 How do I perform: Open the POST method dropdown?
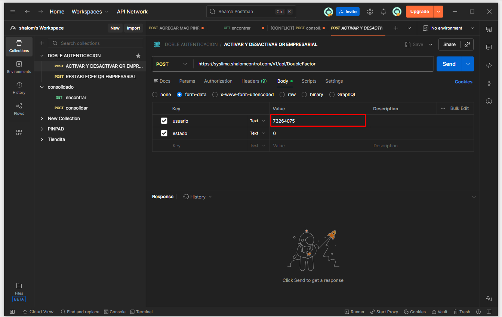click(x=172, y=64)
